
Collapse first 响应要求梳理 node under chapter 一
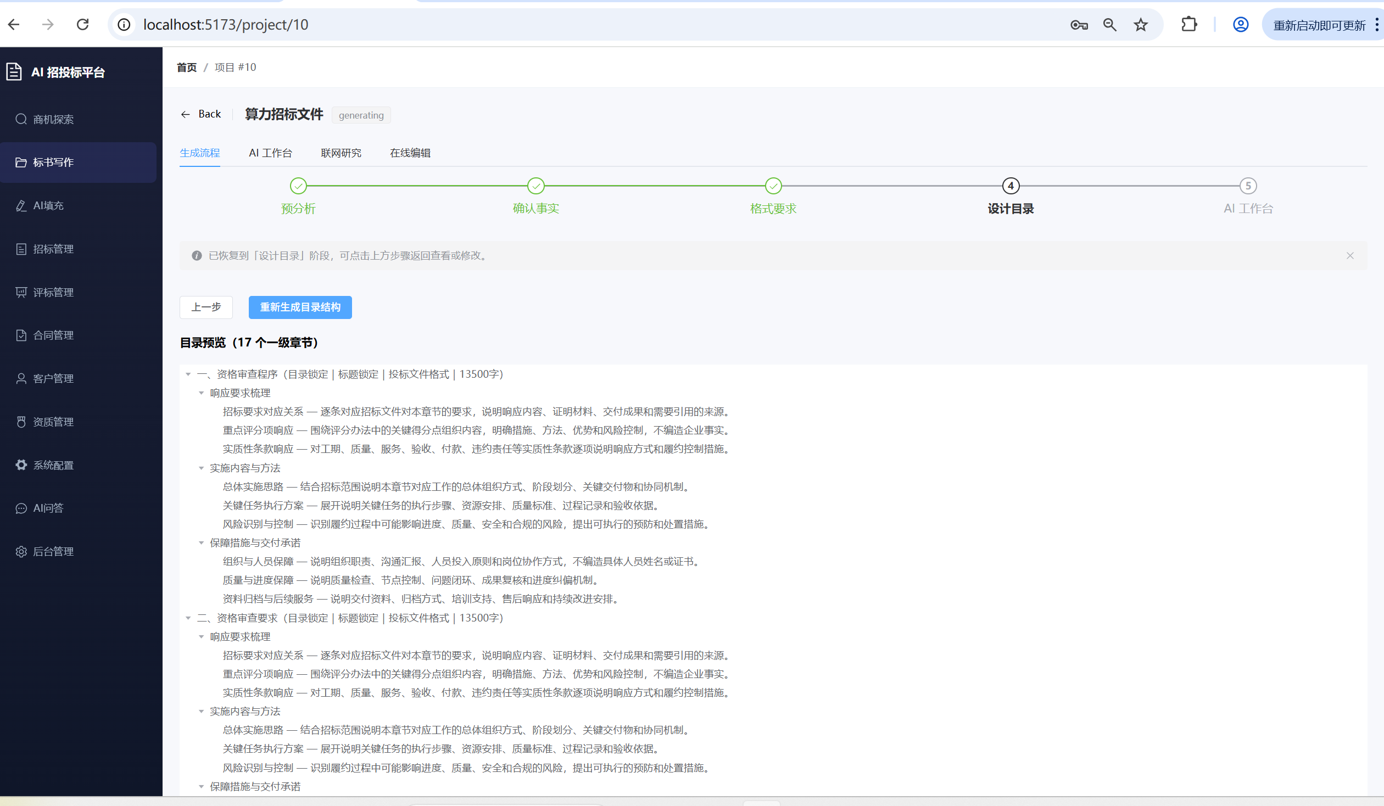tap(201, 393)
